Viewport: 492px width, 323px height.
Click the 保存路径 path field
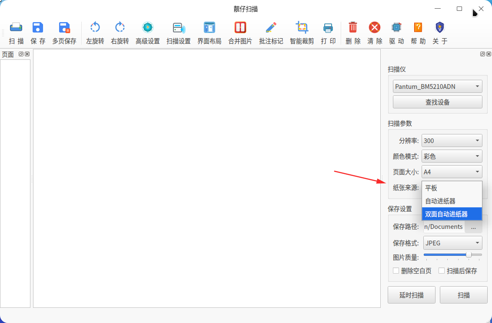pos(444,227)
